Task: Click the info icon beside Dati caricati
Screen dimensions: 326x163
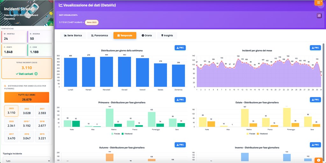Action: (36, 74)
